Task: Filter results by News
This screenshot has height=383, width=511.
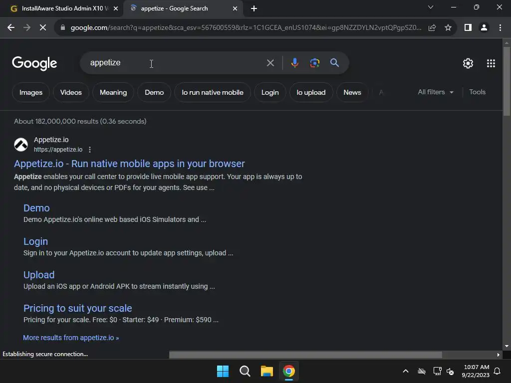Action: point(352,92)
